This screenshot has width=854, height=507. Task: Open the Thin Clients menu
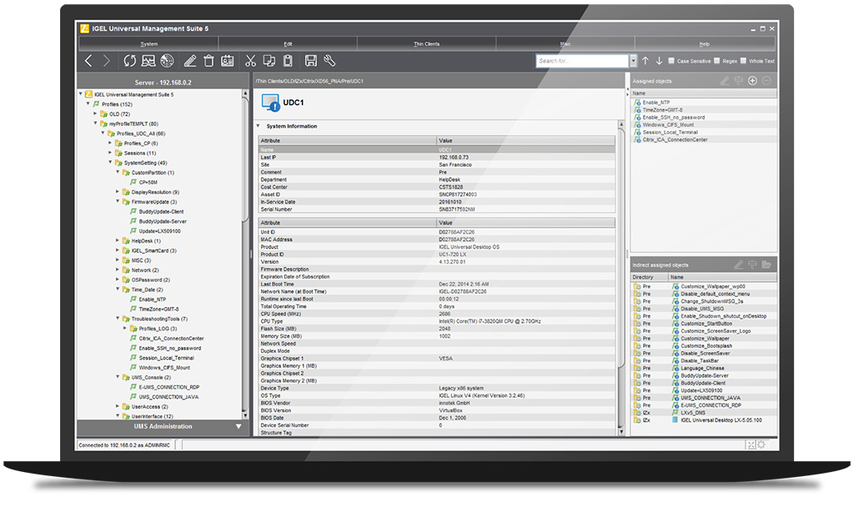426,43
